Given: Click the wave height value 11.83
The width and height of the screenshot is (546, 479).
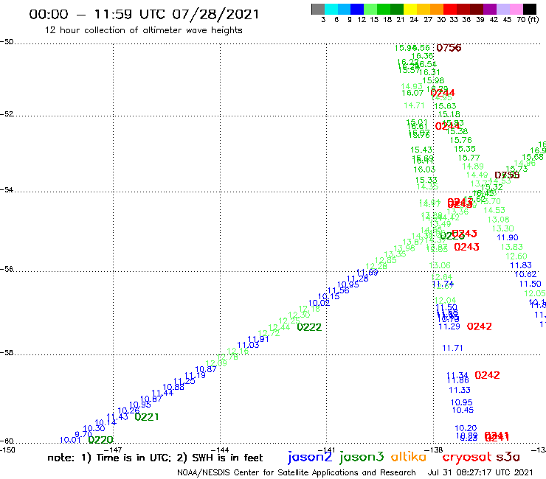Looking at the screenshot, I should click(521, 265).
